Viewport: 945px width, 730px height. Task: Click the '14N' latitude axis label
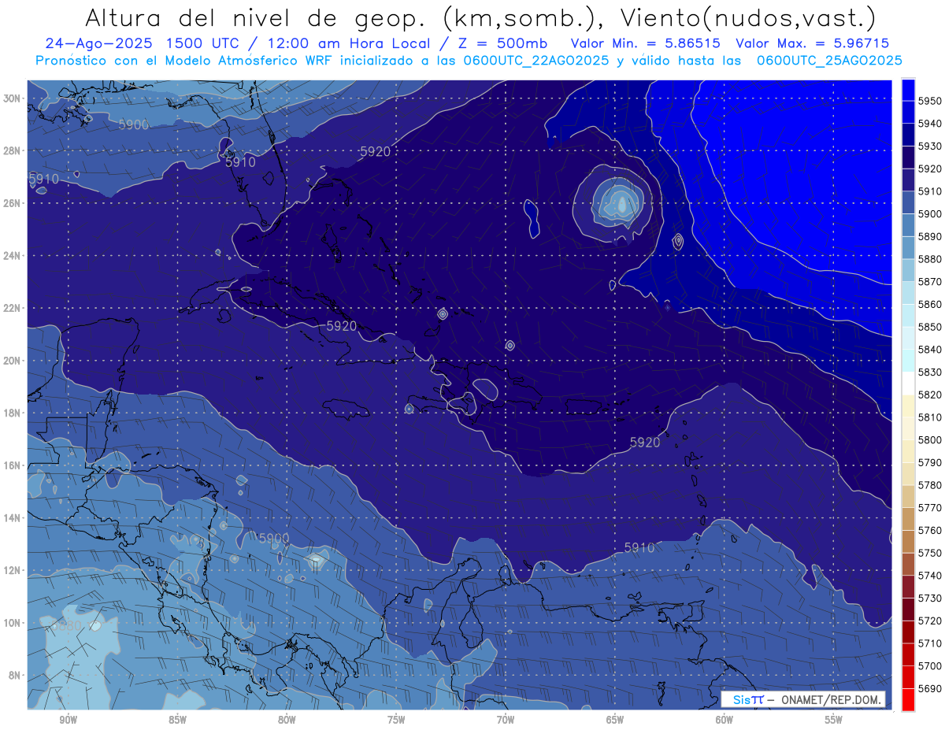(x=11, y=517)
